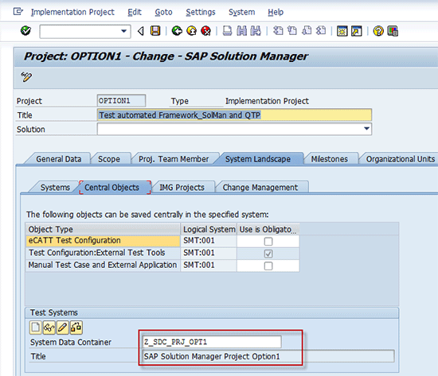Click SMT:001 cell for eCATT Test Configuration
The image size is (438, 376).
pyautogui.click(x=209, y=241)
